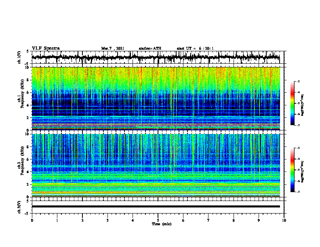Click the "ch.3(V)" y-axis label
The width and height of the screenshot is (320, 247).
click(19, 207)
